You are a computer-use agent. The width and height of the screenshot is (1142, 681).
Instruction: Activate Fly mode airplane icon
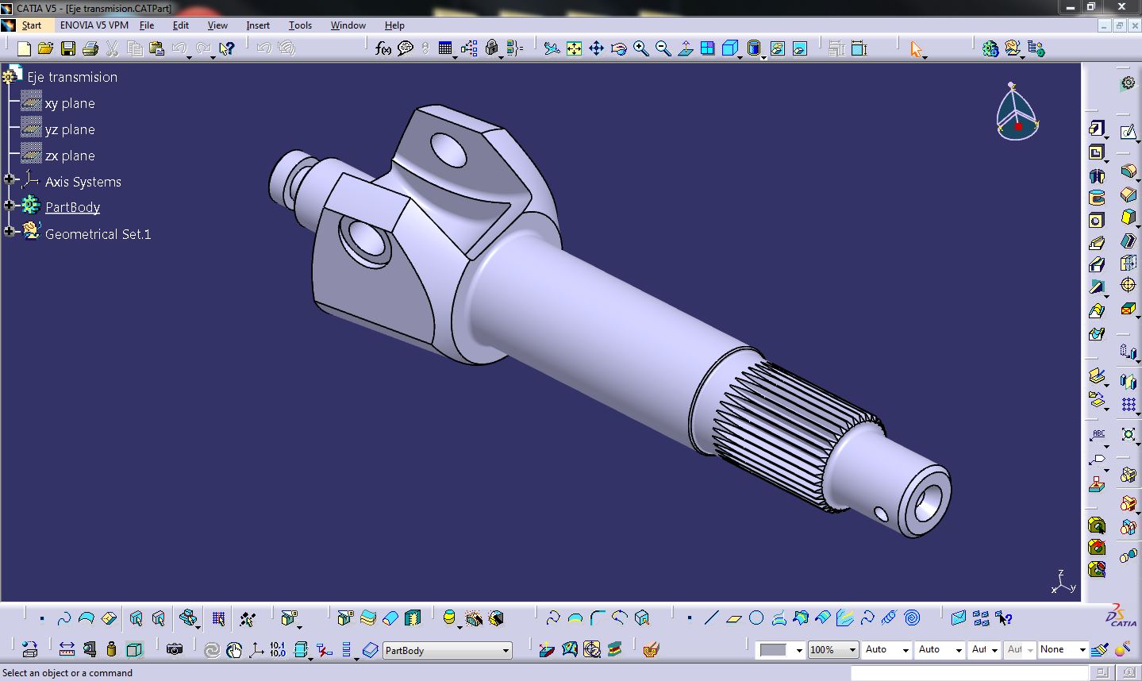coord(552,49)
